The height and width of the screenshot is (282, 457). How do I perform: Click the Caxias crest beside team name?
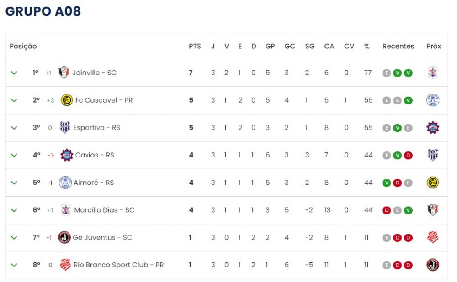[x=67, y=155]
